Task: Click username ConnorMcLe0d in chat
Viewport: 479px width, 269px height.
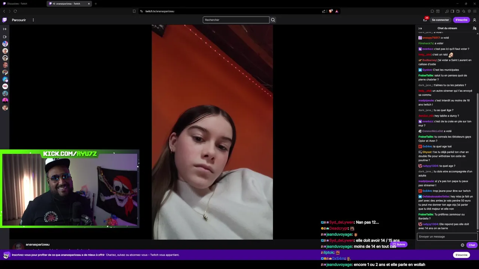Action: (x=433, y=131)
